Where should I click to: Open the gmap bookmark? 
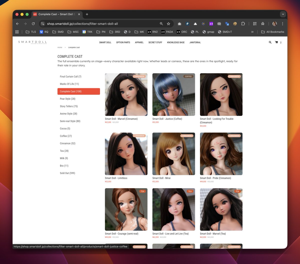(x=208, y=32)
